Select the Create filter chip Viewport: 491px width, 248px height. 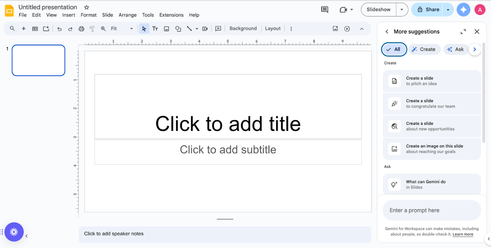pyautogui.click(x=425, y=49)
